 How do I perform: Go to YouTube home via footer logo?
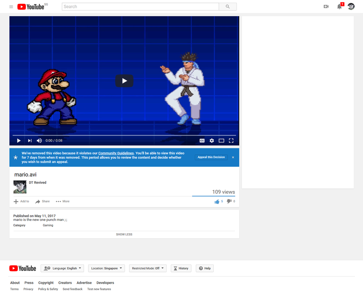click(23, 268)
